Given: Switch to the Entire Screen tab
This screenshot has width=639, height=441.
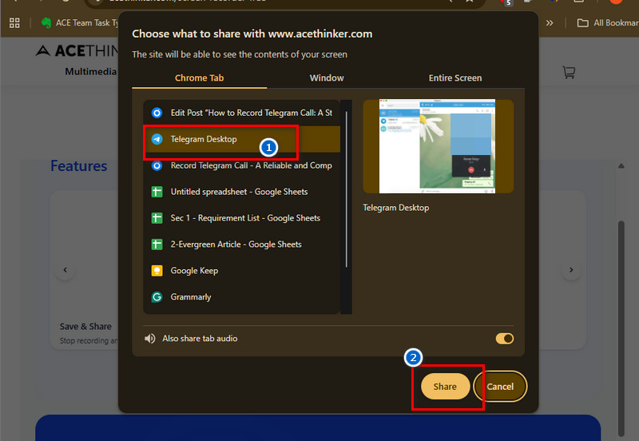Looking at the screenshot, I should tap(454, 78).
